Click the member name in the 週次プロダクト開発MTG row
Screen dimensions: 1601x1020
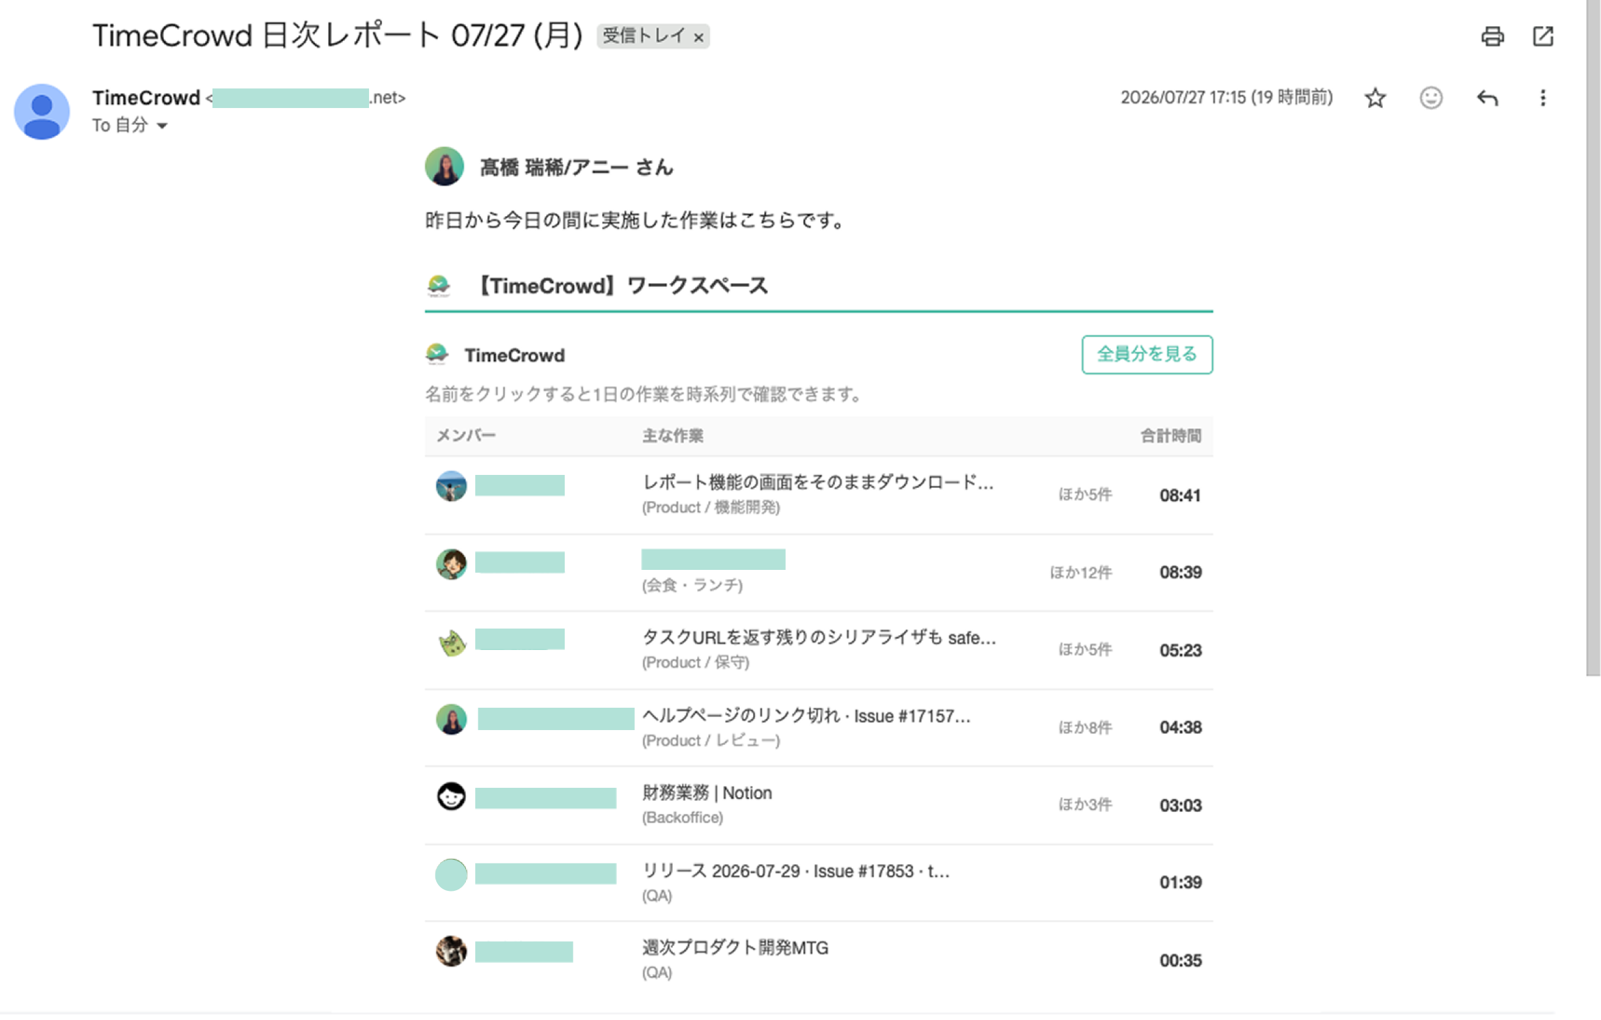point(524,952)
